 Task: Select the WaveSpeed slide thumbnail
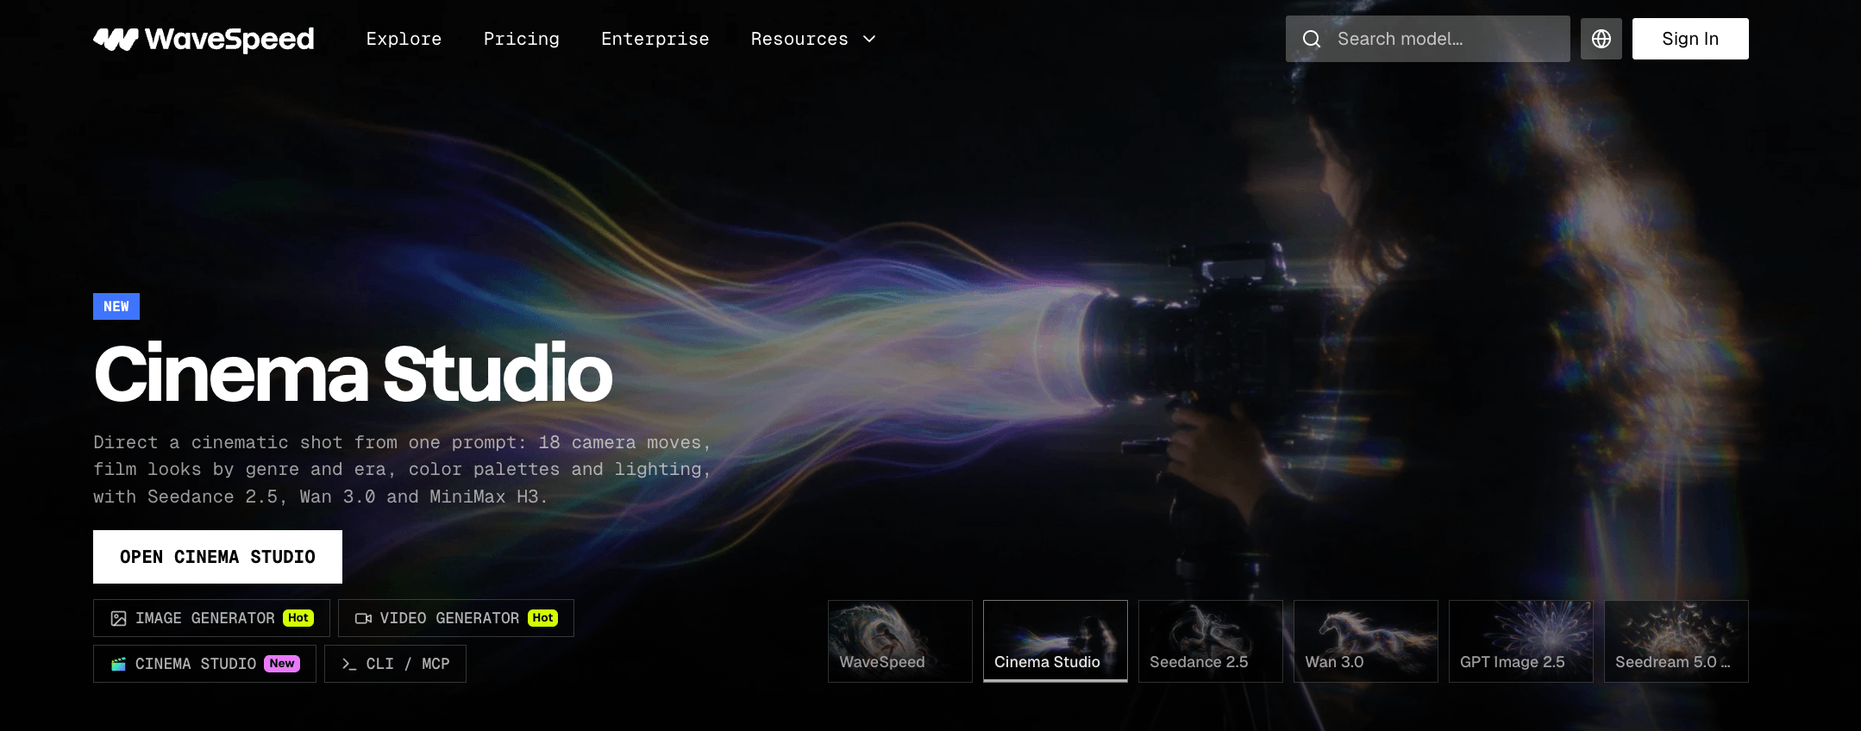tap(900, 641)
